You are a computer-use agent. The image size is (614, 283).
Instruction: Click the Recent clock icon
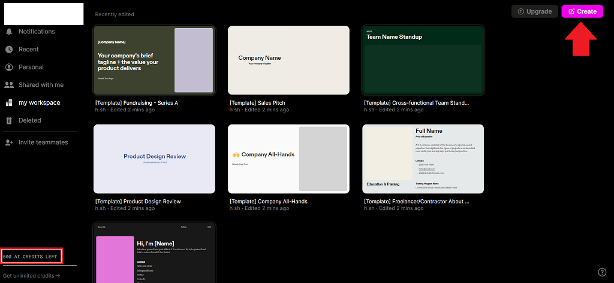tap(9, 49)
